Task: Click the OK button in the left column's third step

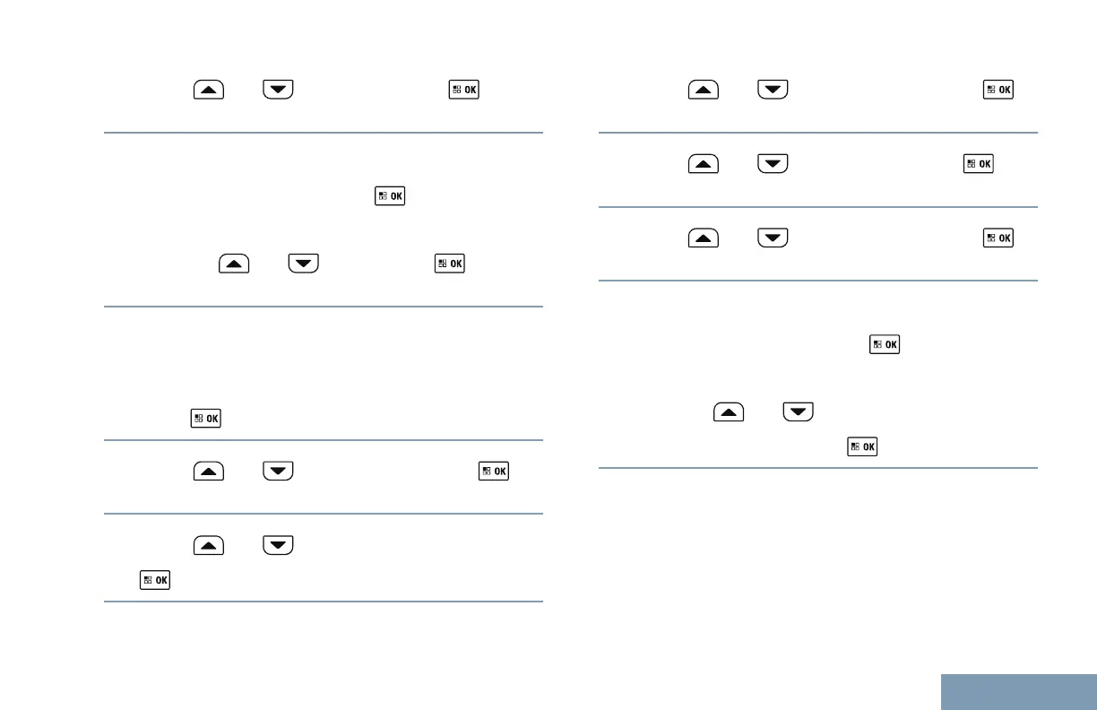Action: (x=450, y=264)
